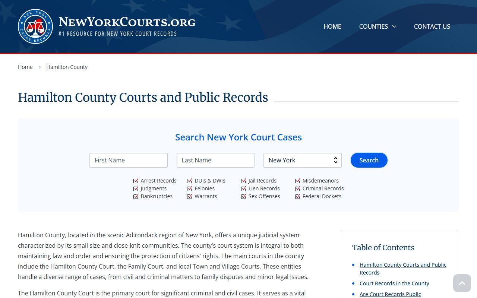The width and height of the screenshot is (477, 298).
Task: Click the Lien Records checkmark icon
Action: point(244,188)
